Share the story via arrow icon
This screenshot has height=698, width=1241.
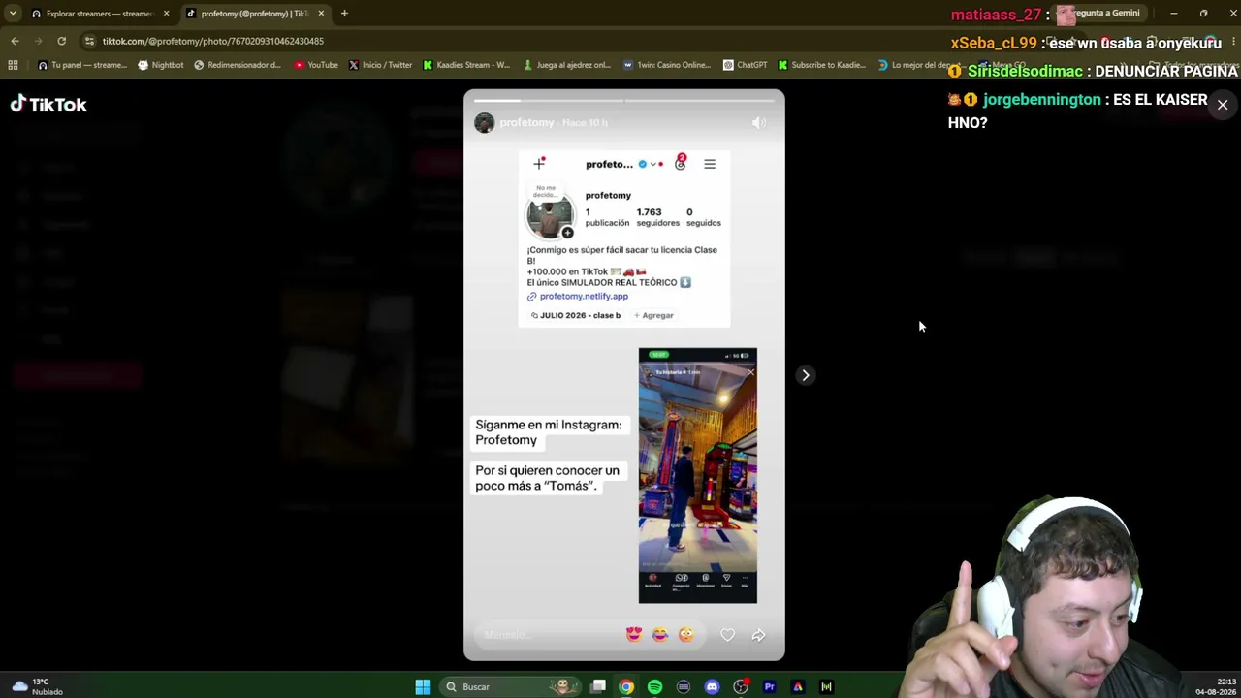pos(758,635)
